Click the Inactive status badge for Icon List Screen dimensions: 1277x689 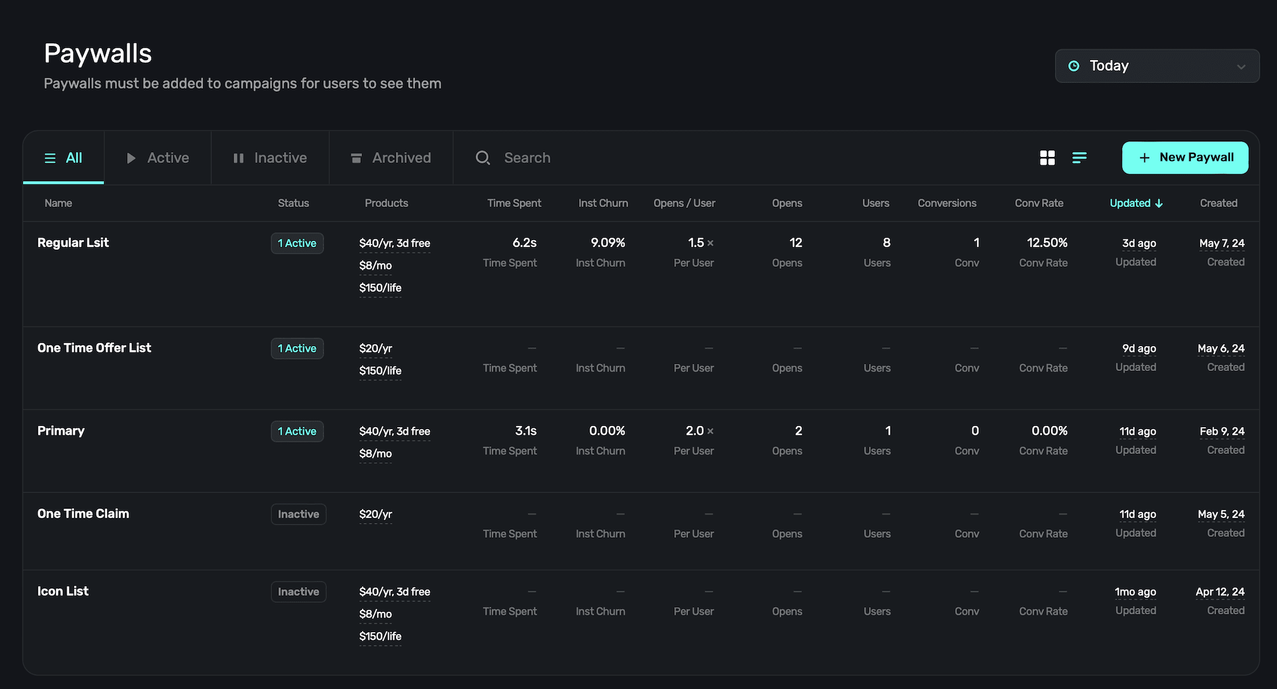coord(298,592)
